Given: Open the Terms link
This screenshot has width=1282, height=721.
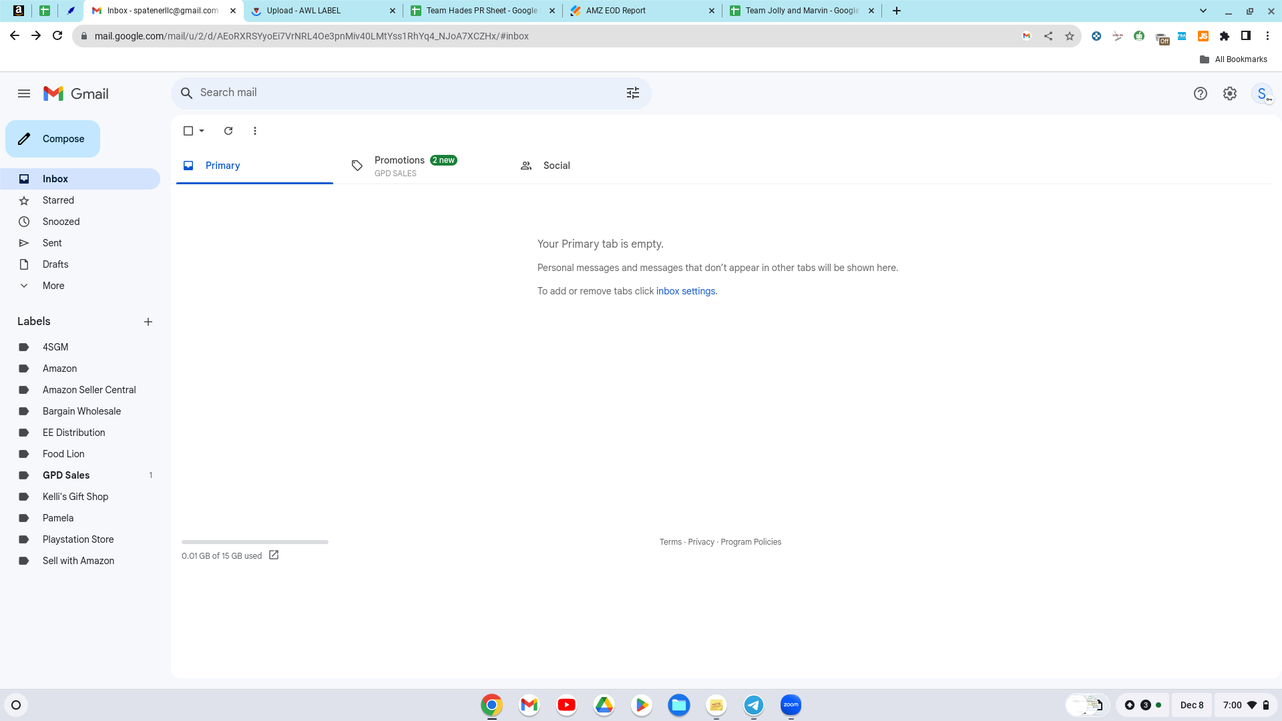Looking at the screenshot, I should click(x=670, y=542).
